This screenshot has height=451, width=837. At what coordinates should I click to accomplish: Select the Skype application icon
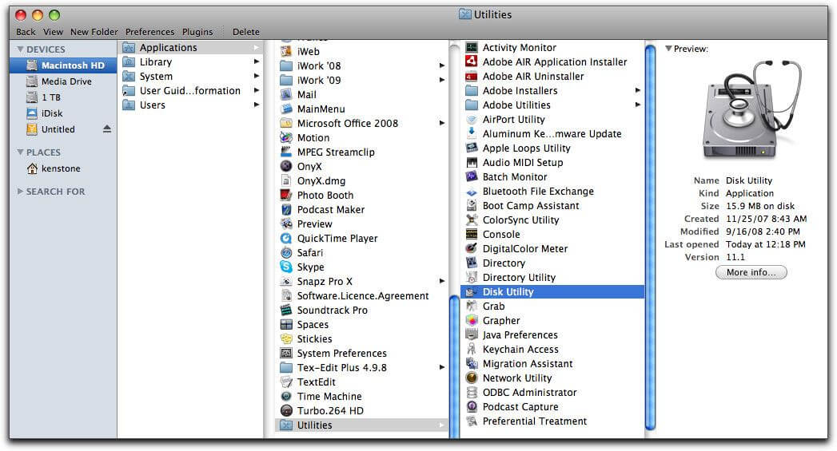tap(286, 267)
